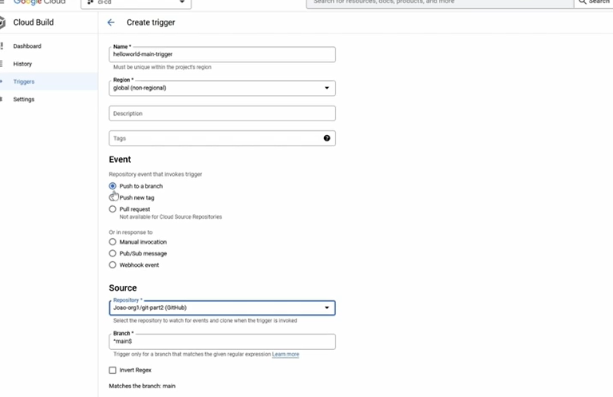Open Settings in the sidebar
This screenshot has height=397, width=613.
(x=24, y=99)
